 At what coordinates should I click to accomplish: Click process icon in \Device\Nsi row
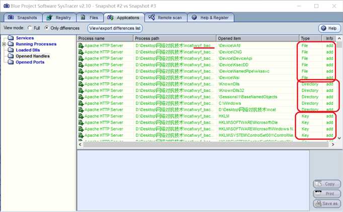point(81,77)
